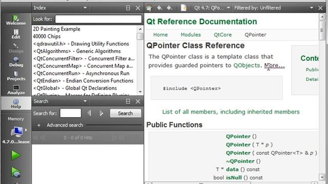Navigate forward in help viewer
Viewport: 328px width, 184px height.
click(169, 8)
